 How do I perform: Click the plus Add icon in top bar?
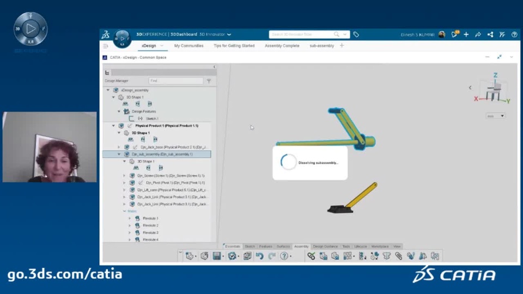pos(466,34)
